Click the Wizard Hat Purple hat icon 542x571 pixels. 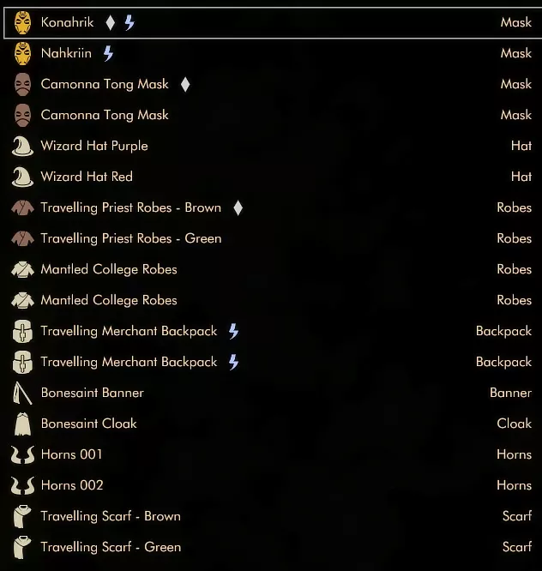[x=22, y=146]
